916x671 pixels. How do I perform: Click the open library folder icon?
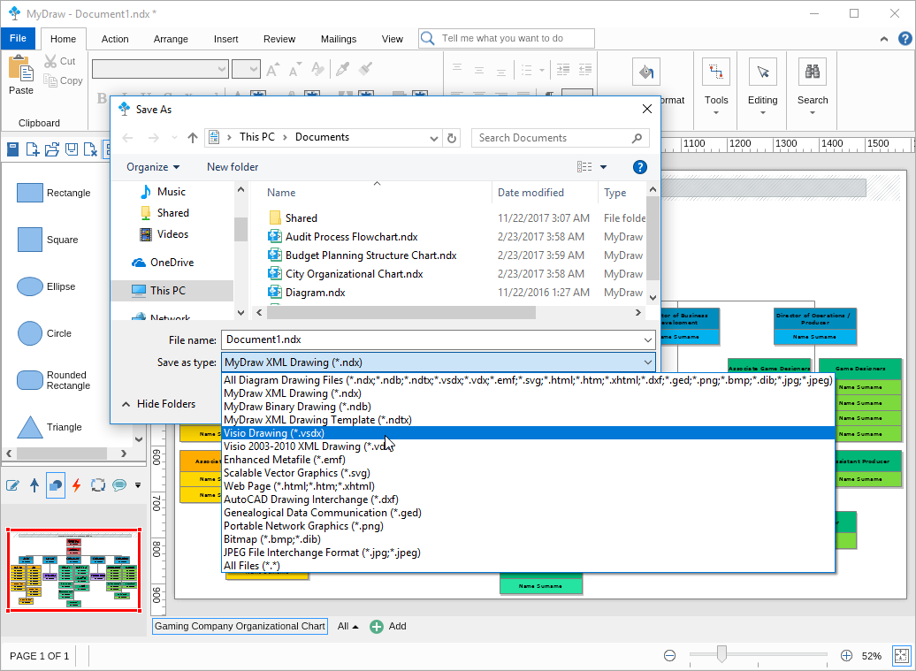click(52, 149)
